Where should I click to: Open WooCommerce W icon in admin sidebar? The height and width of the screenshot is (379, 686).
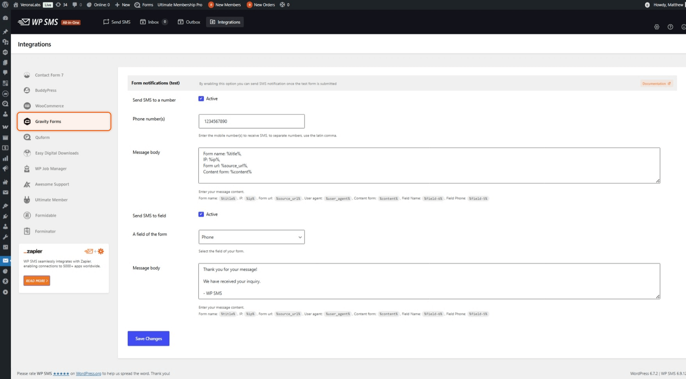(x=5, y=127)
